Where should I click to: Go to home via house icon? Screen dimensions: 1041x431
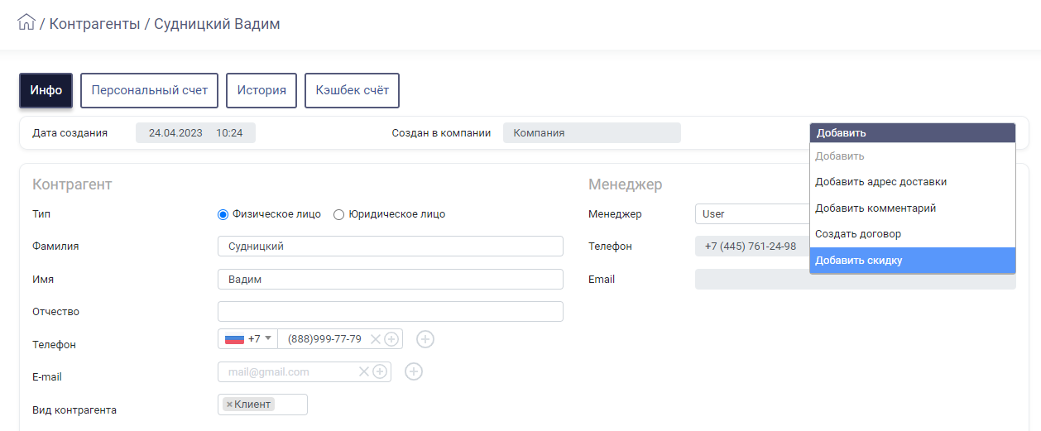26,22
